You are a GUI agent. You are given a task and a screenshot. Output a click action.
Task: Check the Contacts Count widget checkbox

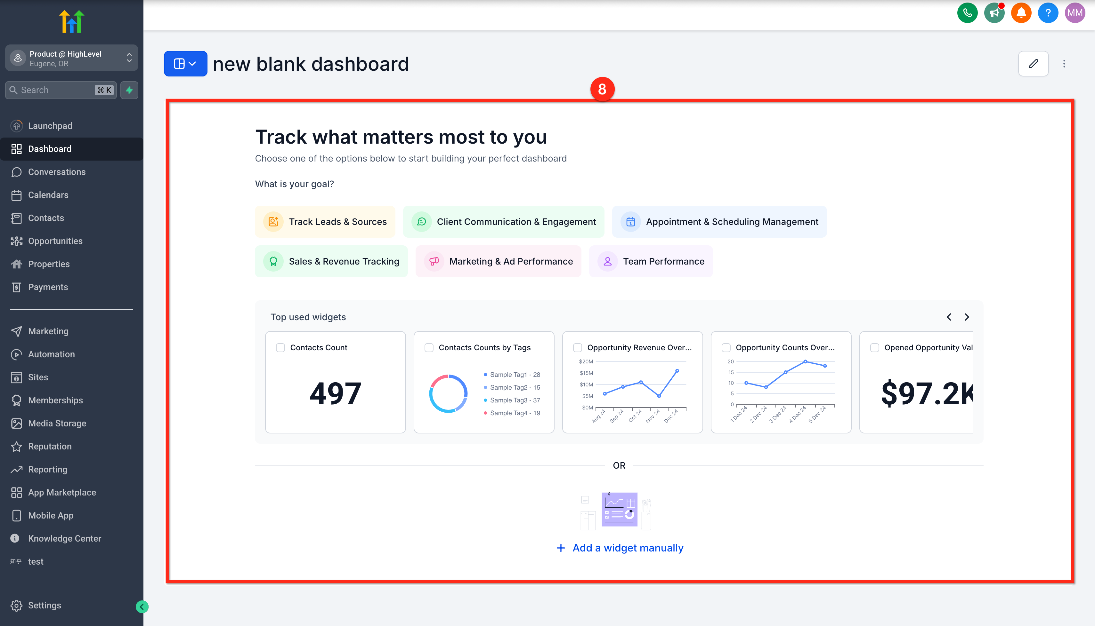[280, 347]
